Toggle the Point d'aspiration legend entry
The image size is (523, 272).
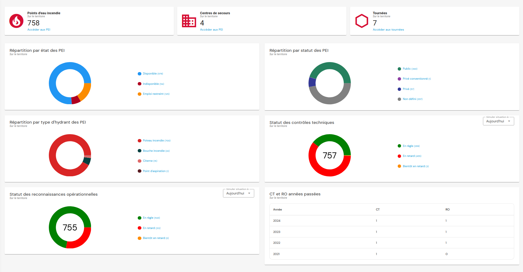153,171
